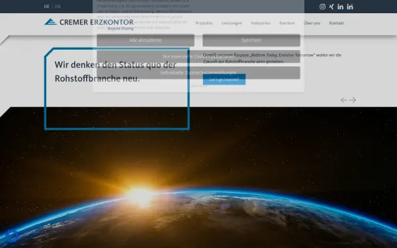Open the Leistungen menu
Viewport: 397px width, 248px height.
pos(232,23)
